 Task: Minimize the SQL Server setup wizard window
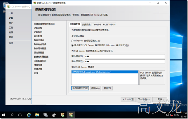coord(150,3)
